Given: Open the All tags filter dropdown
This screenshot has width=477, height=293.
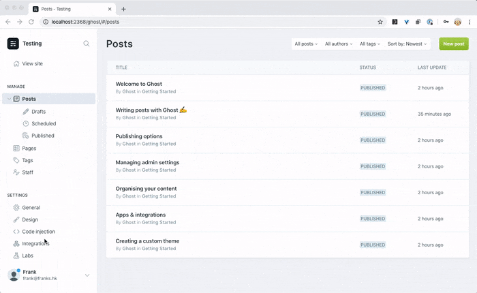Looking at the screenshot, I should point(369,44).
